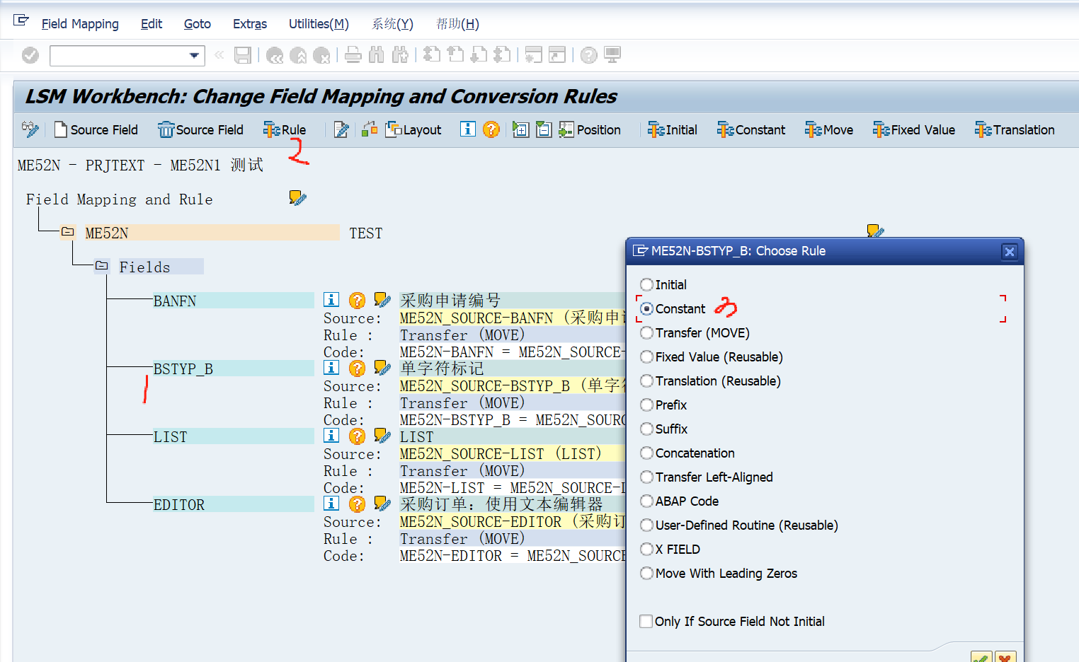Click the green Back arrow icon
1079x662 pixels.
(275, 55)
